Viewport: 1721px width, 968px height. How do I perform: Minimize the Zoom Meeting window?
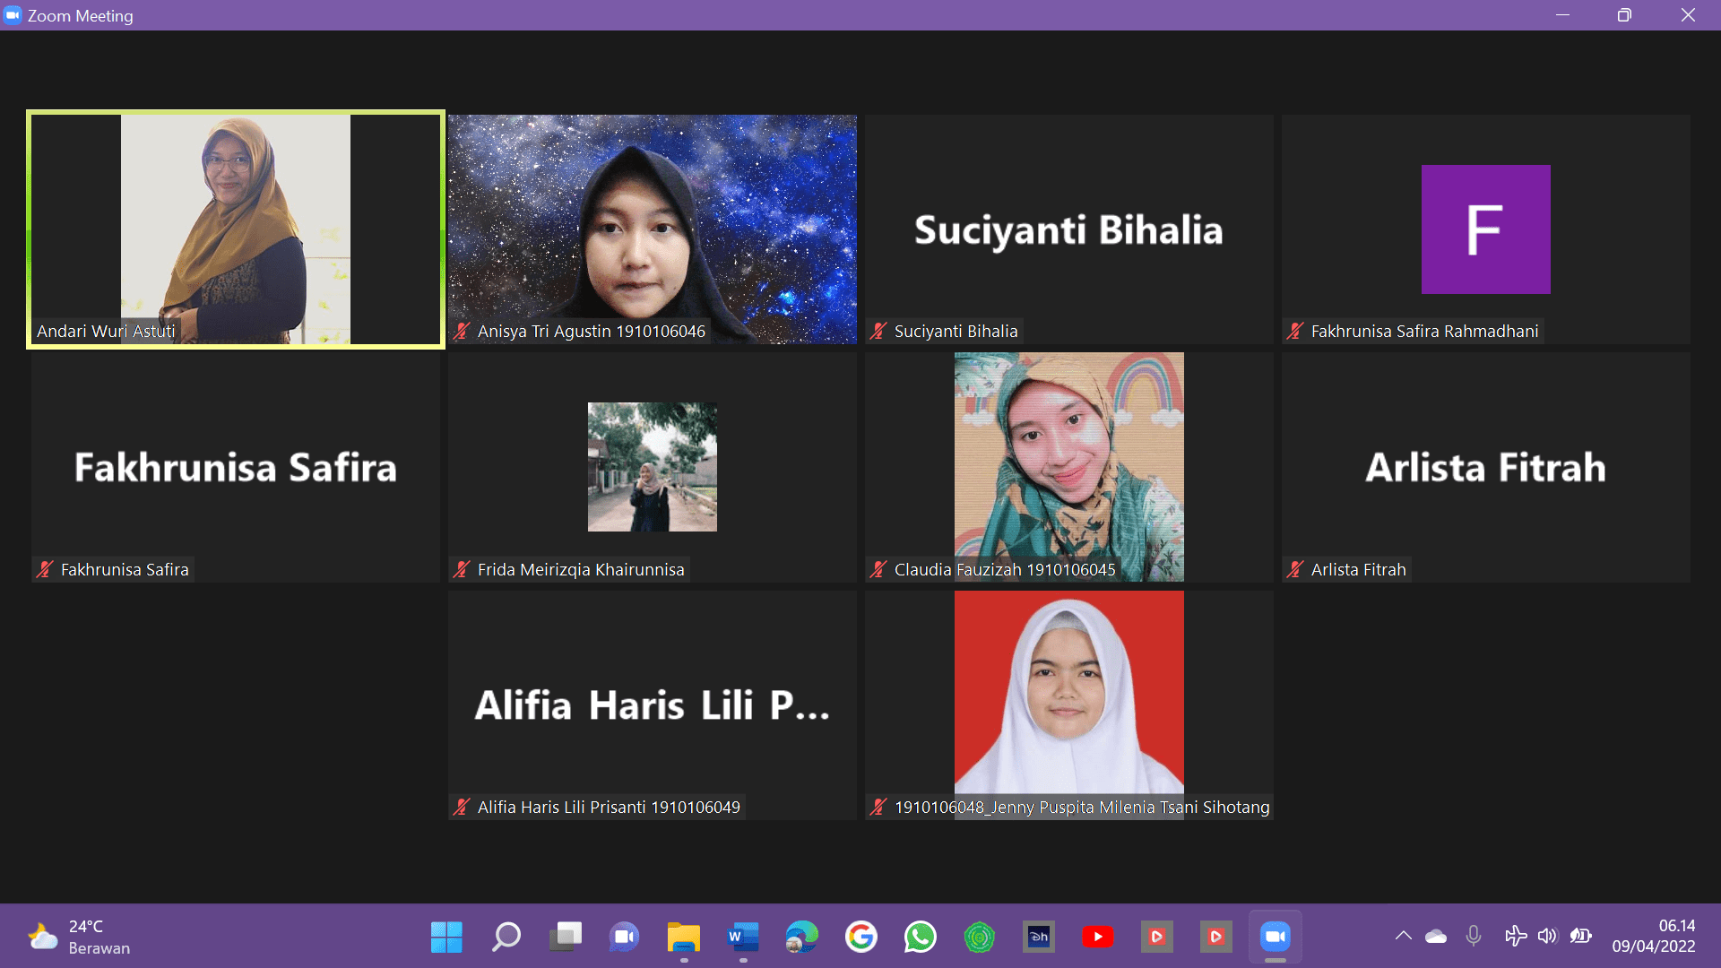(x=1562, y=15)
